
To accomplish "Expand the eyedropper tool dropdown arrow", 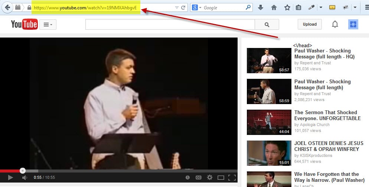I will 321,7.
